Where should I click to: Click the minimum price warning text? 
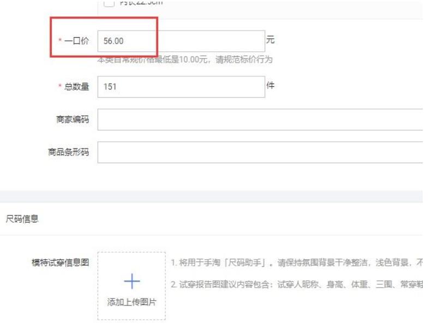(184, 59)
